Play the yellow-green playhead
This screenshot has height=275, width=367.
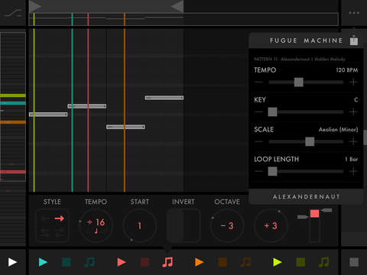coord(278,262)
